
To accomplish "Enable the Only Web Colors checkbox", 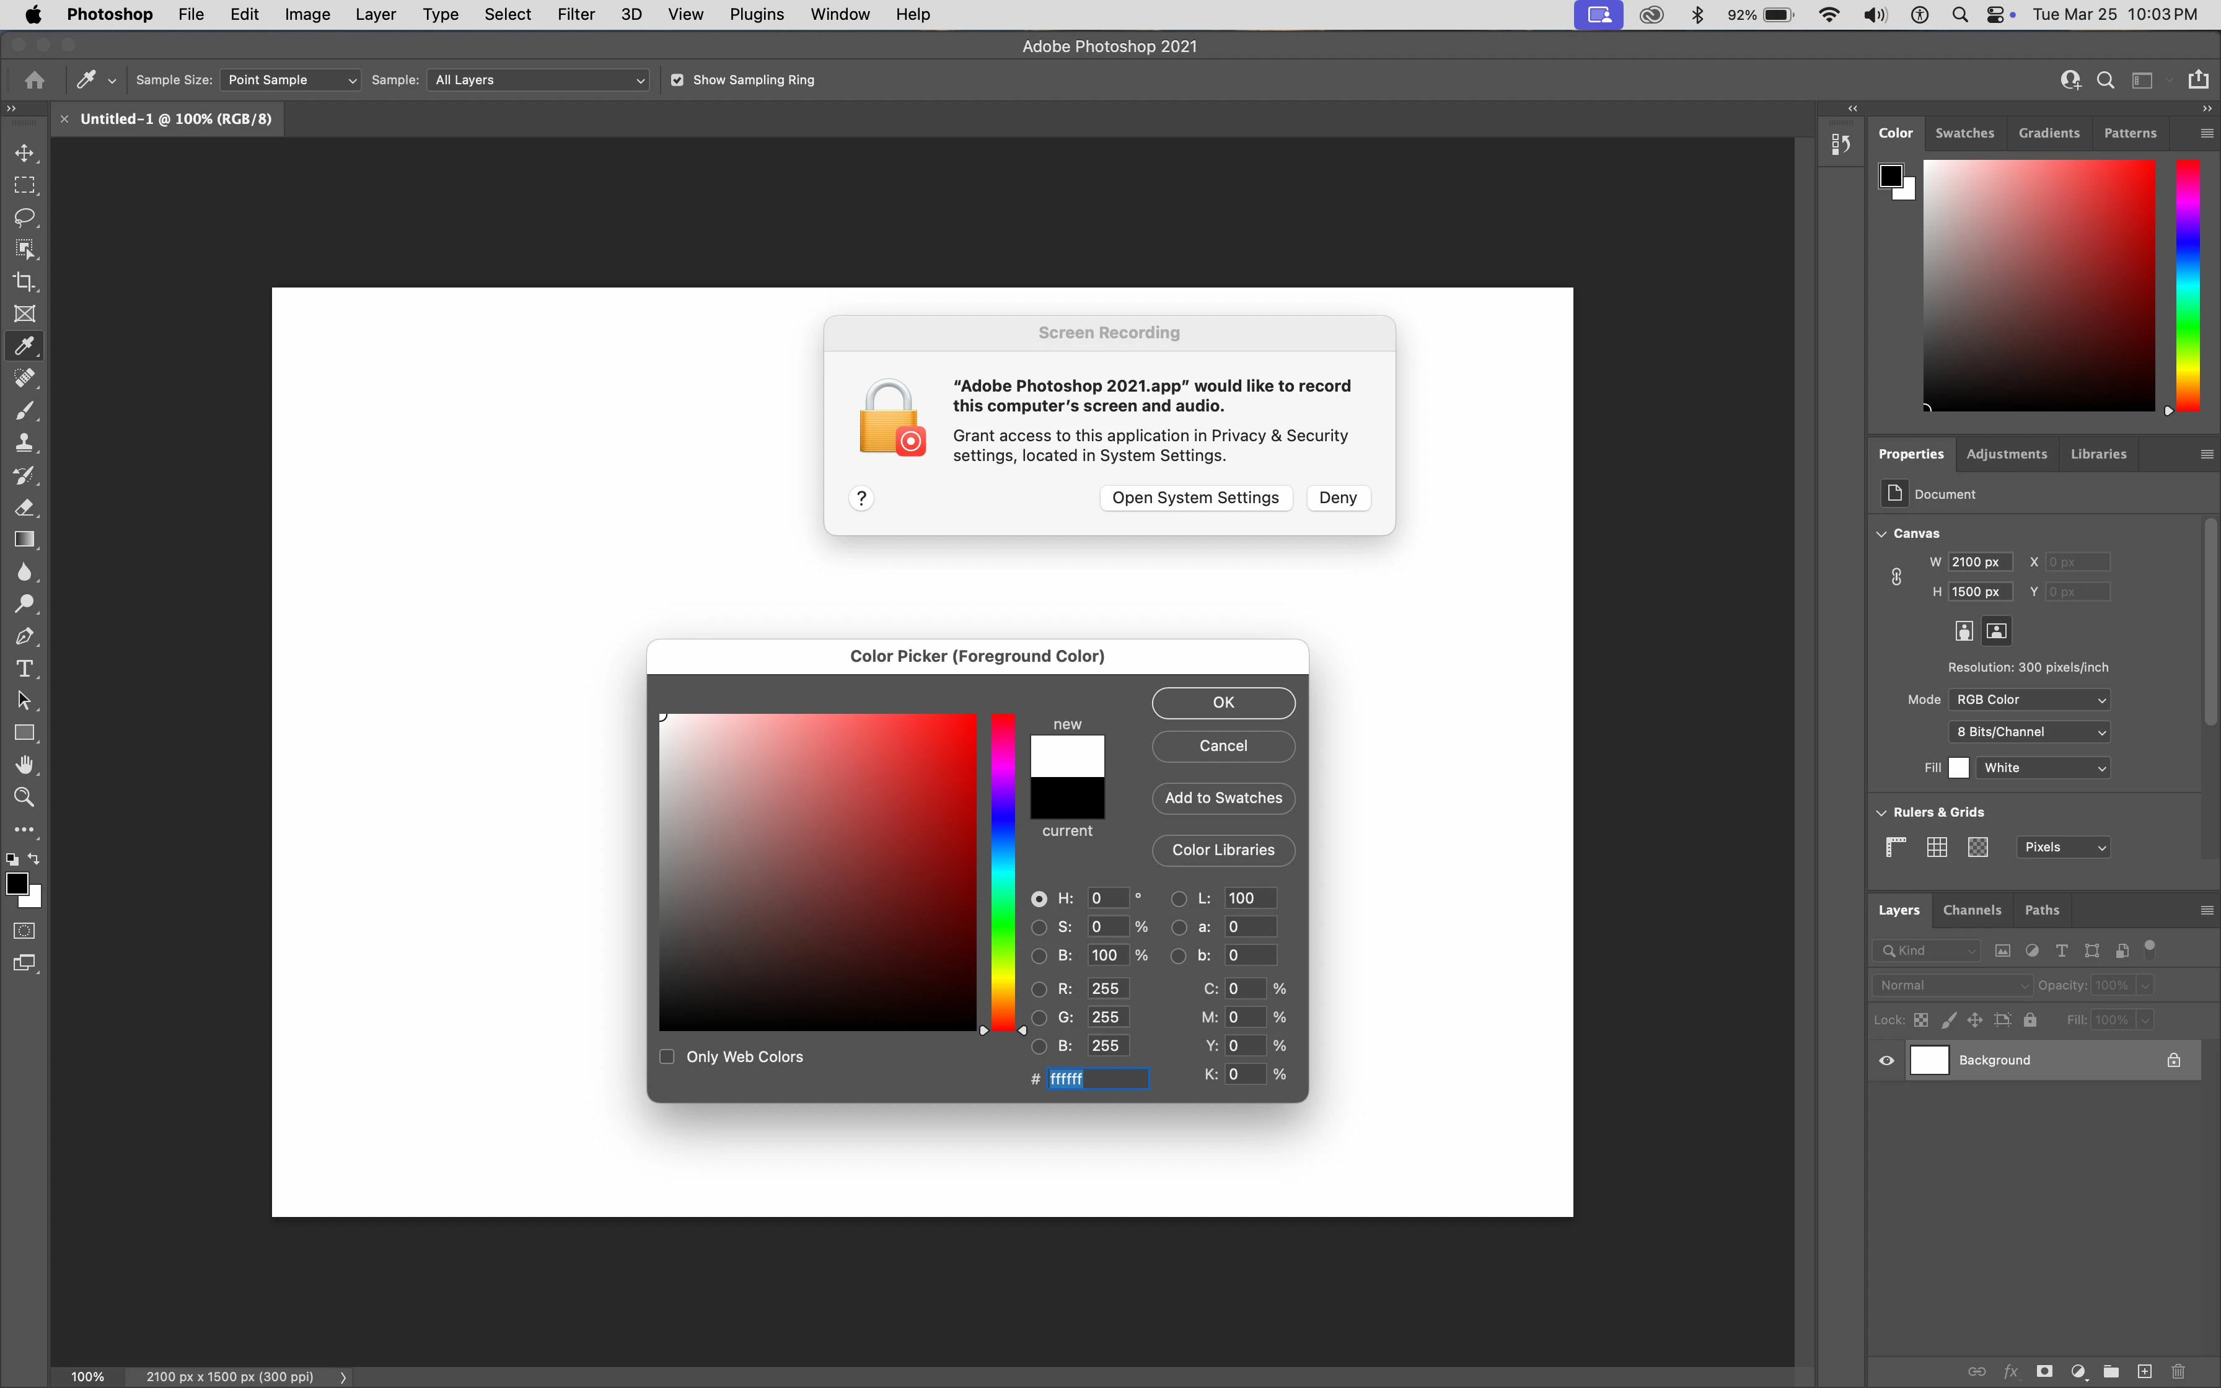I will point(667,1056).
